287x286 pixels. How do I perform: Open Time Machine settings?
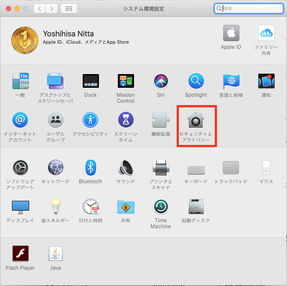[x=161, y=207]
